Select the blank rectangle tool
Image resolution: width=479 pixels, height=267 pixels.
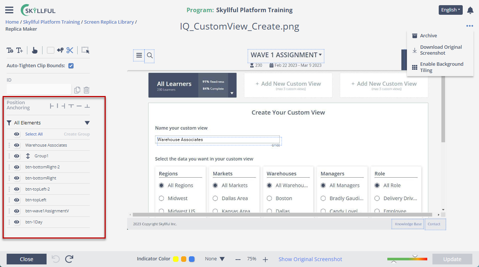pos(51,50)
